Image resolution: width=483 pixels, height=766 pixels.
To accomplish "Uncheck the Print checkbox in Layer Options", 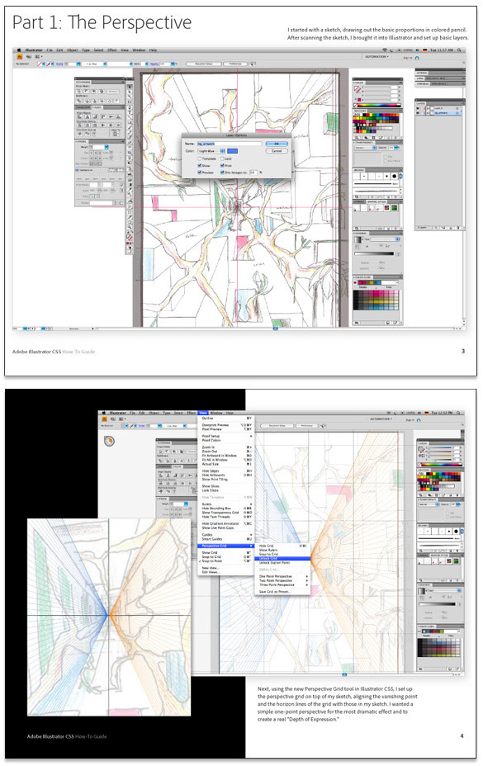I will coord(222,166).
